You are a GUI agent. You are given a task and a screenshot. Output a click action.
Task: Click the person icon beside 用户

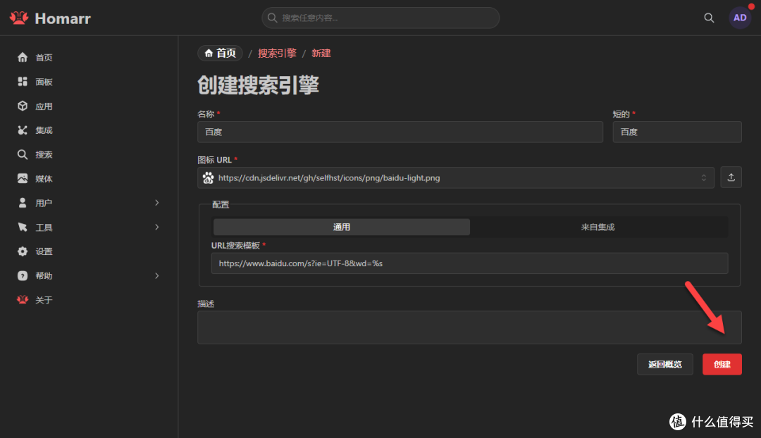tap(23, 203)
